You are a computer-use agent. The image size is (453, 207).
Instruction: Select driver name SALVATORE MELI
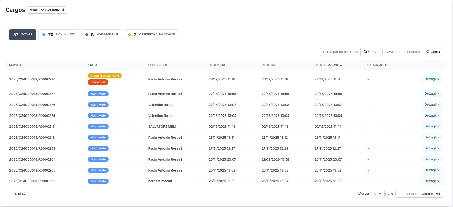pyautogui.click(x=162, y=127)
